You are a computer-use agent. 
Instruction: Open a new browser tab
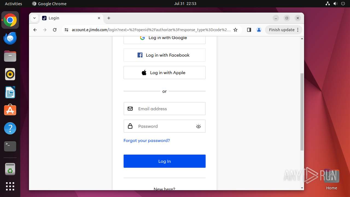coord(109,18)
